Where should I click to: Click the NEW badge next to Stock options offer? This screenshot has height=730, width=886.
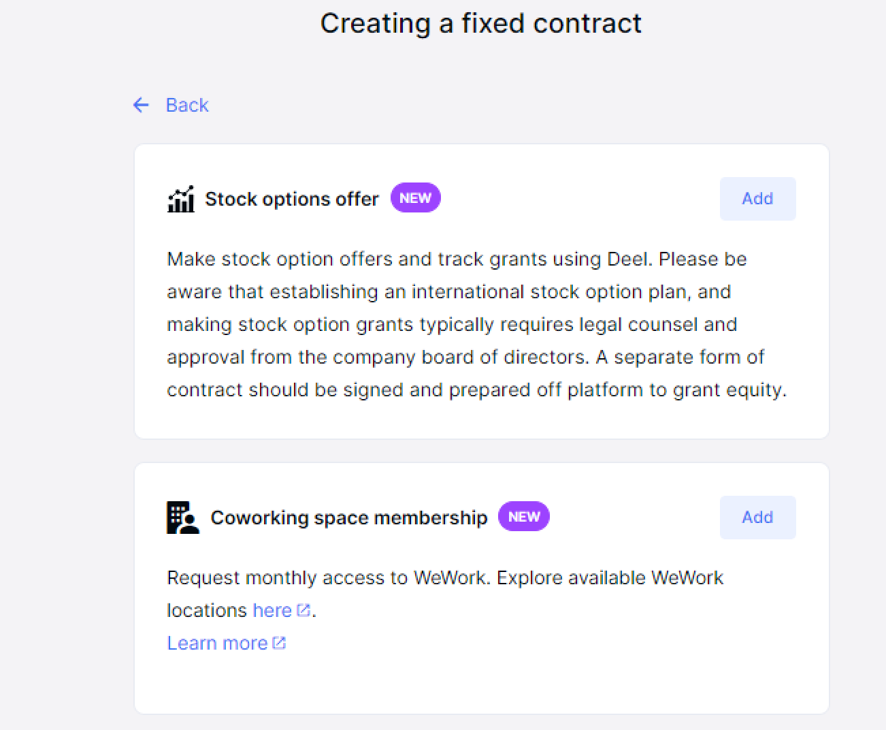(x=415, y=197)
